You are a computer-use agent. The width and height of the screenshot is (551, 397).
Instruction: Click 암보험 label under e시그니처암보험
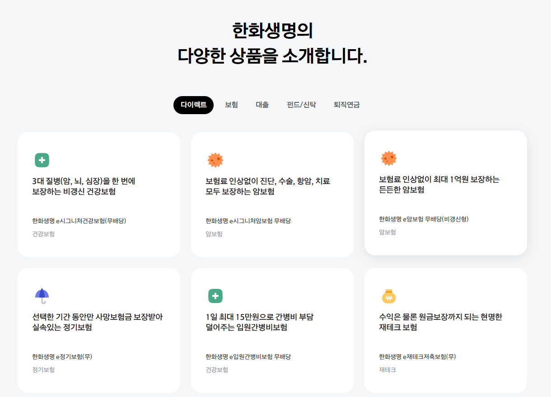point(214,234)
